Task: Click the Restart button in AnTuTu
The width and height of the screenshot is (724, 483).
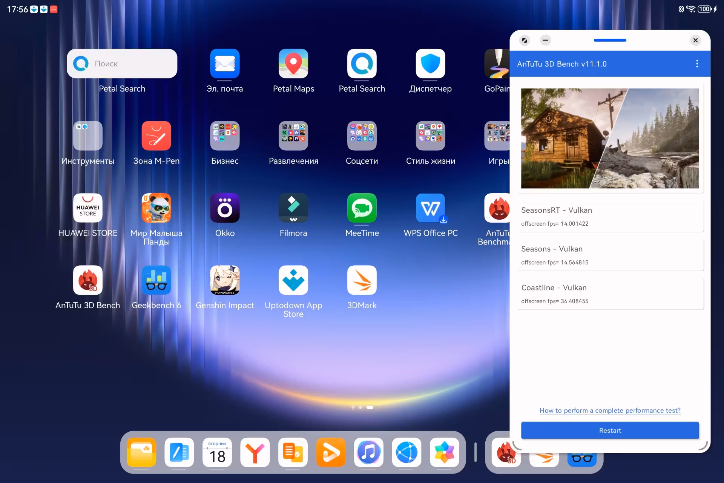Action: click(610, 431)
